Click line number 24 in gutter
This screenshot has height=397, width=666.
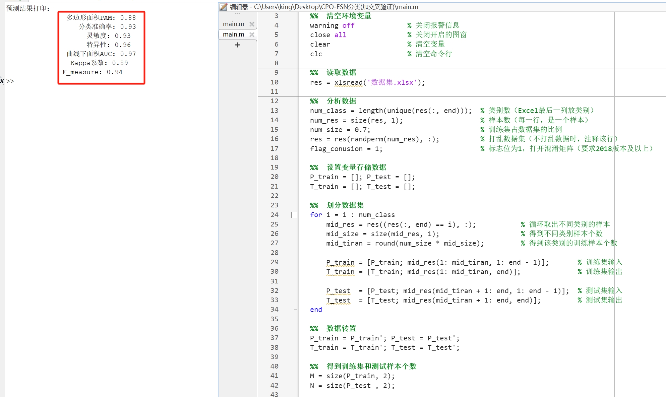[275, 215]
